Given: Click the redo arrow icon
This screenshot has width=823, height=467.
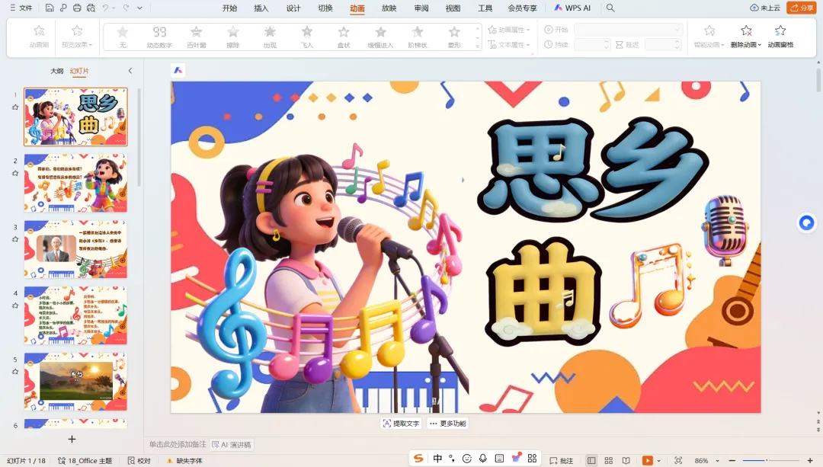Looking at the screenshot, I should pyautogui.click(x=126, y=8).
